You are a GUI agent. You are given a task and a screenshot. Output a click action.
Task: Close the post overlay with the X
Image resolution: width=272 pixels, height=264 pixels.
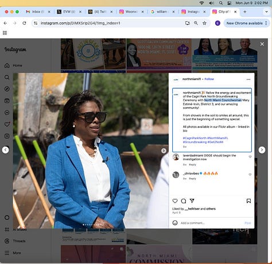click(262, 44)
